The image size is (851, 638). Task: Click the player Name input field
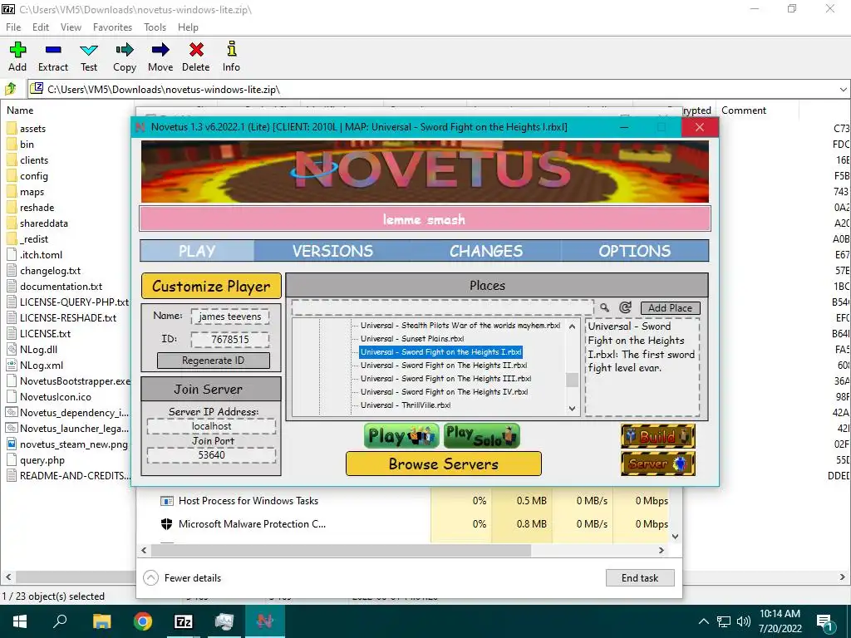pyautogui.click(x=230, y=317)
